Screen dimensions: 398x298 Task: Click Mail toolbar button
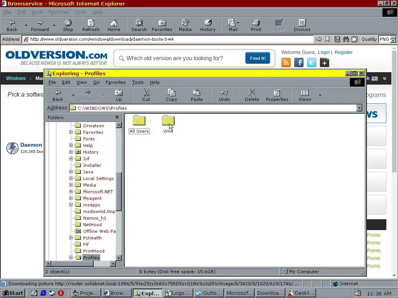pyautogui.click(x=233, y=25)
